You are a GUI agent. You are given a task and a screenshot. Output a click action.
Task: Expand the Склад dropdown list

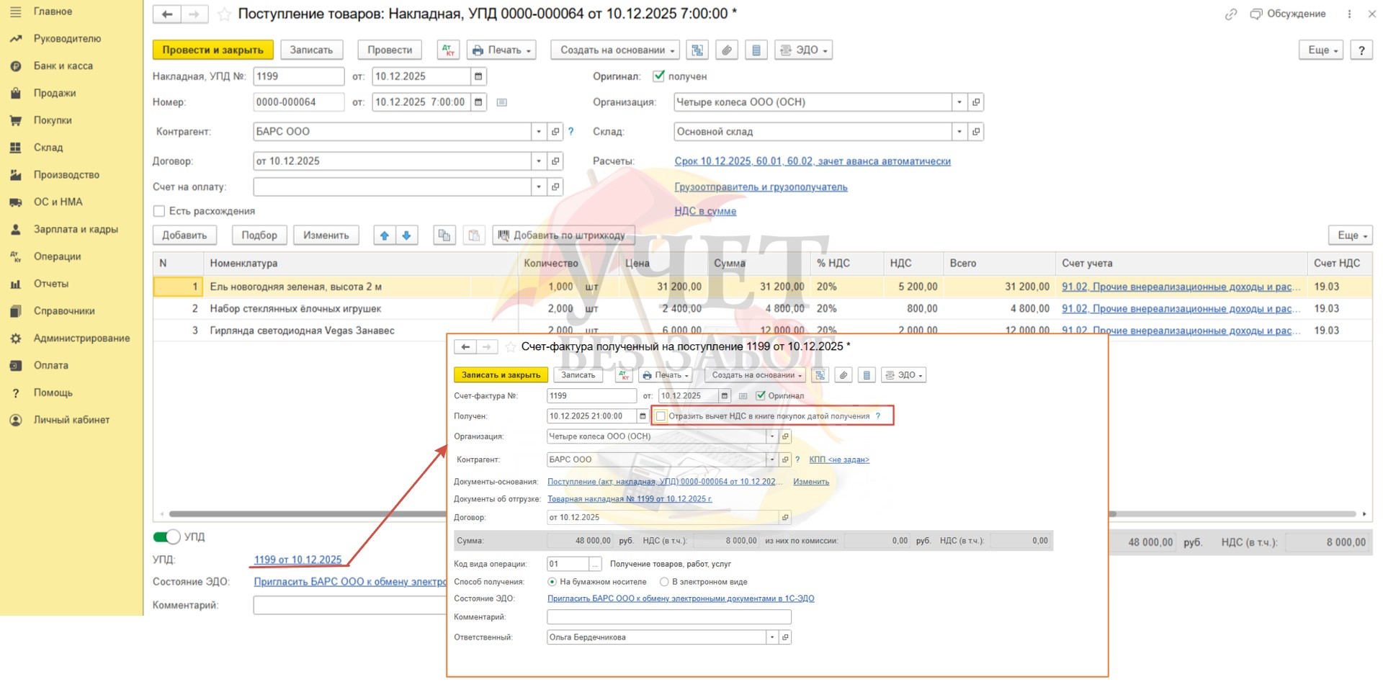(959, 132)
